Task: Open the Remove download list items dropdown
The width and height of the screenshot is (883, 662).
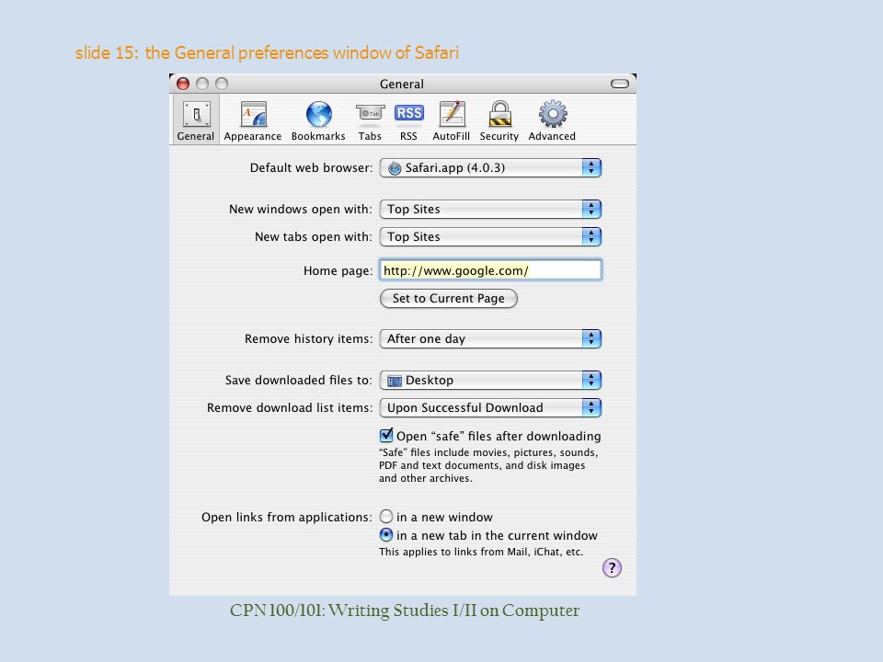Action: click(x=490, y=408)
